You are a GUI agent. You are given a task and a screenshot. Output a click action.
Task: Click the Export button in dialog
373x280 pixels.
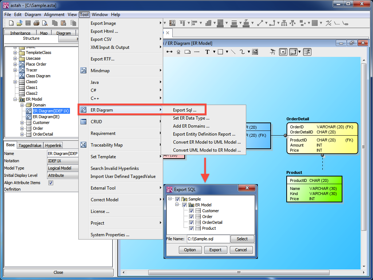click(215, 250)
